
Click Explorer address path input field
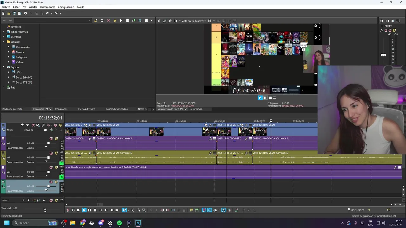tap(53, 21)
